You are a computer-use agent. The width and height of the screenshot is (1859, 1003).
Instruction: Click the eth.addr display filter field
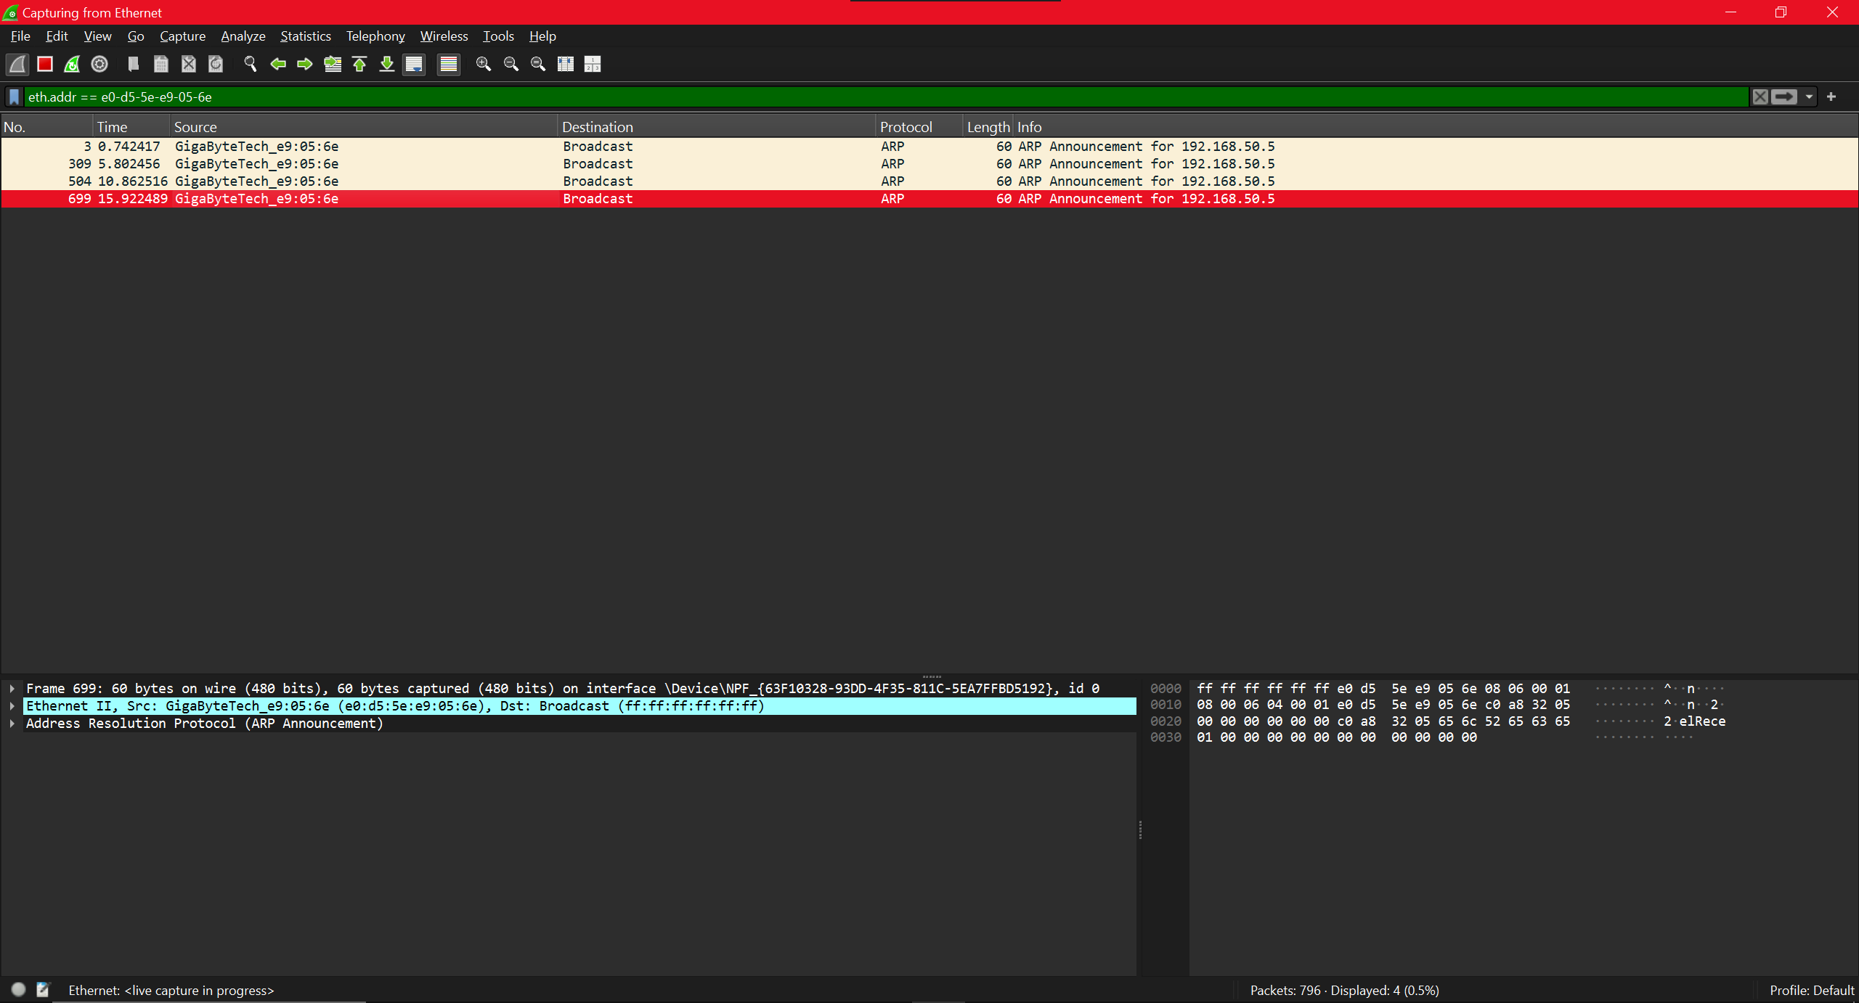pos(871,97)
